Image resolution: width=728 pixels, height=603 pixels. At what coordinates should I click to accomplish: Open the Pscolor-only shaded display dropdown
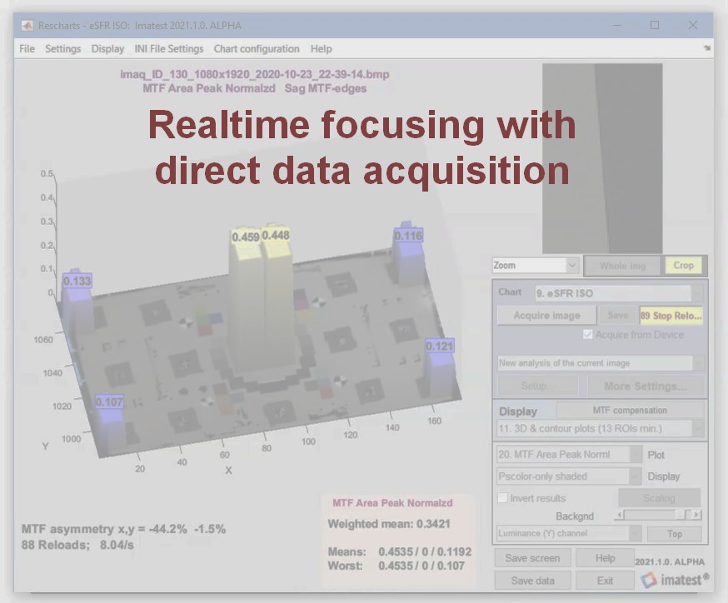point(569,476)
